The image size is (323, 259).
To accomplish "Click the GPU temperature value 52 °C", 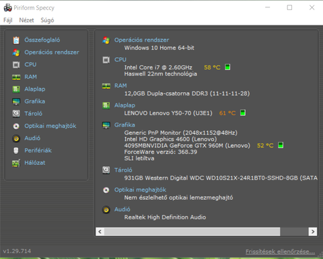I will [x=265, y=145].
